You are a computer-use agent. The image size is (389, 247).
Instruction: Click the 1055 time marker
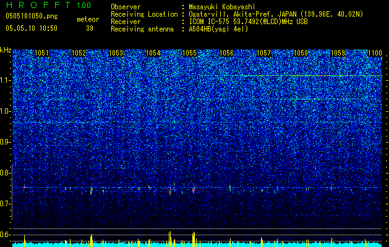[189, 53]
